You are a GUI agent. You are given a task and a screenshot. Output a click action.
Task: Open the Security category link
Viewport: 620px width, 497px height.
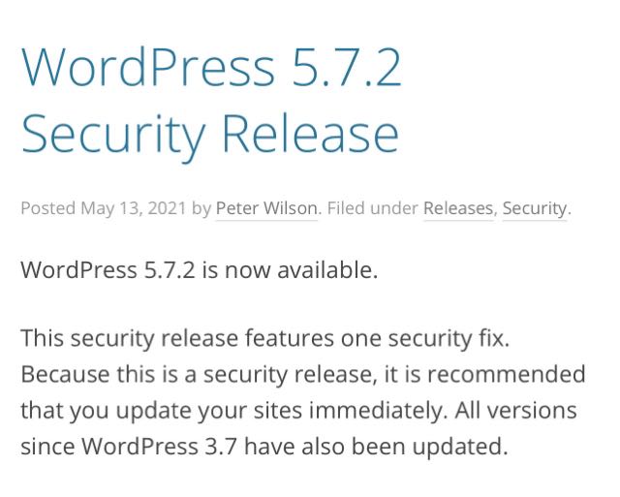pyautogui.click(x=535, y=208)
